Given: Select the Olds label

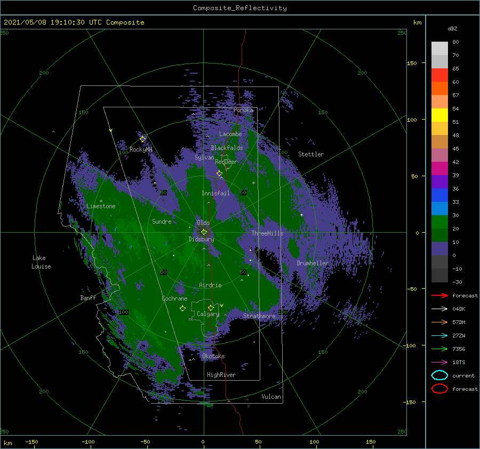Looking at the screenshot, I should pyautogui.click(x=203, y=223).
